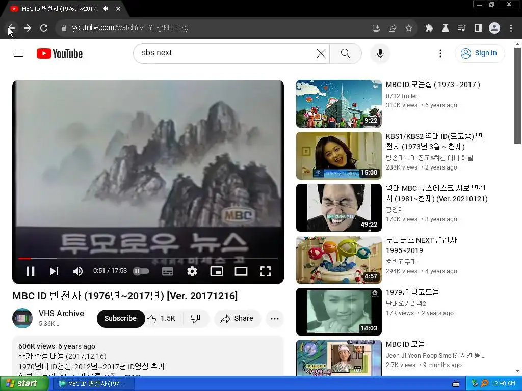Open the Chrome Labs flask icon
Viewport: 522px width, 391px height.
pos(446,29)
